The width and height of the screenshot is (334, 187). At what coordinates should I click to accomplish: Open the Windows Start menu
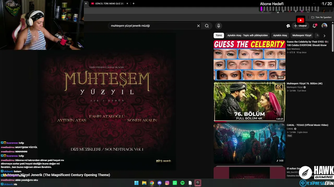click(x=136, y=183)
